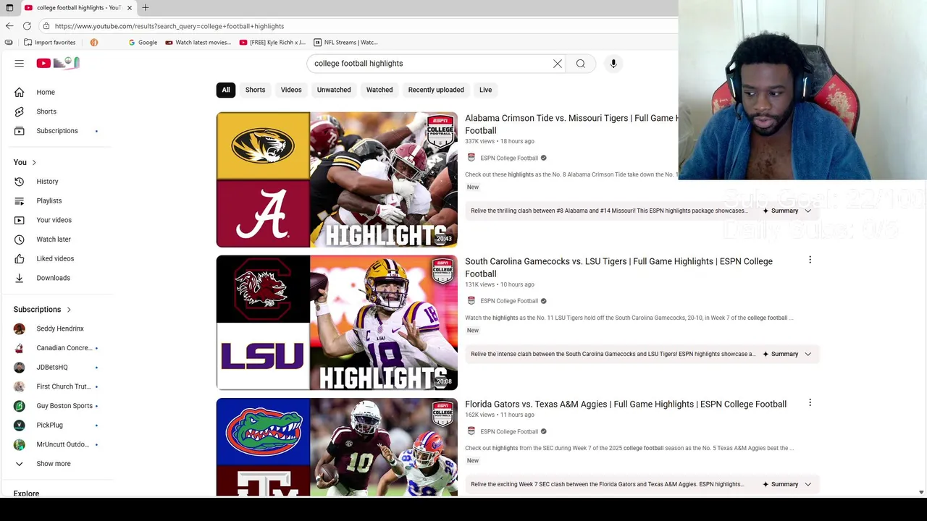Screen dimensions: 927x521
Task: Select the Unwatched filter chip
Action: click(334, 90)
